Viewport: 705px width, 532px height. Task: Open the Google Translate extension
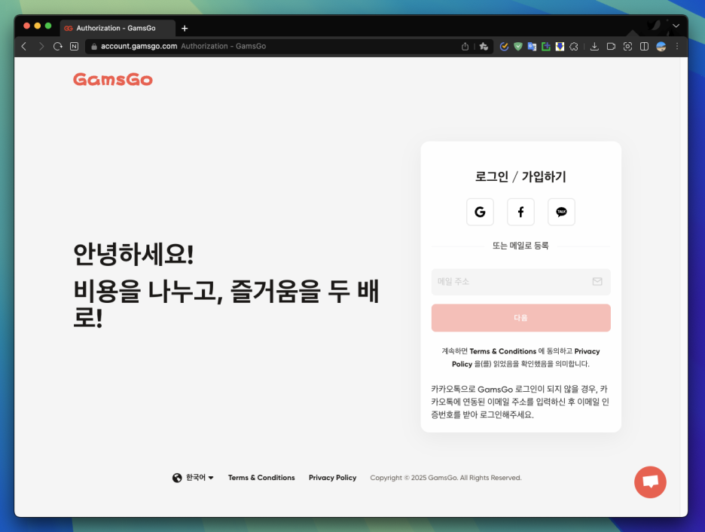click(x=532, y=46)
